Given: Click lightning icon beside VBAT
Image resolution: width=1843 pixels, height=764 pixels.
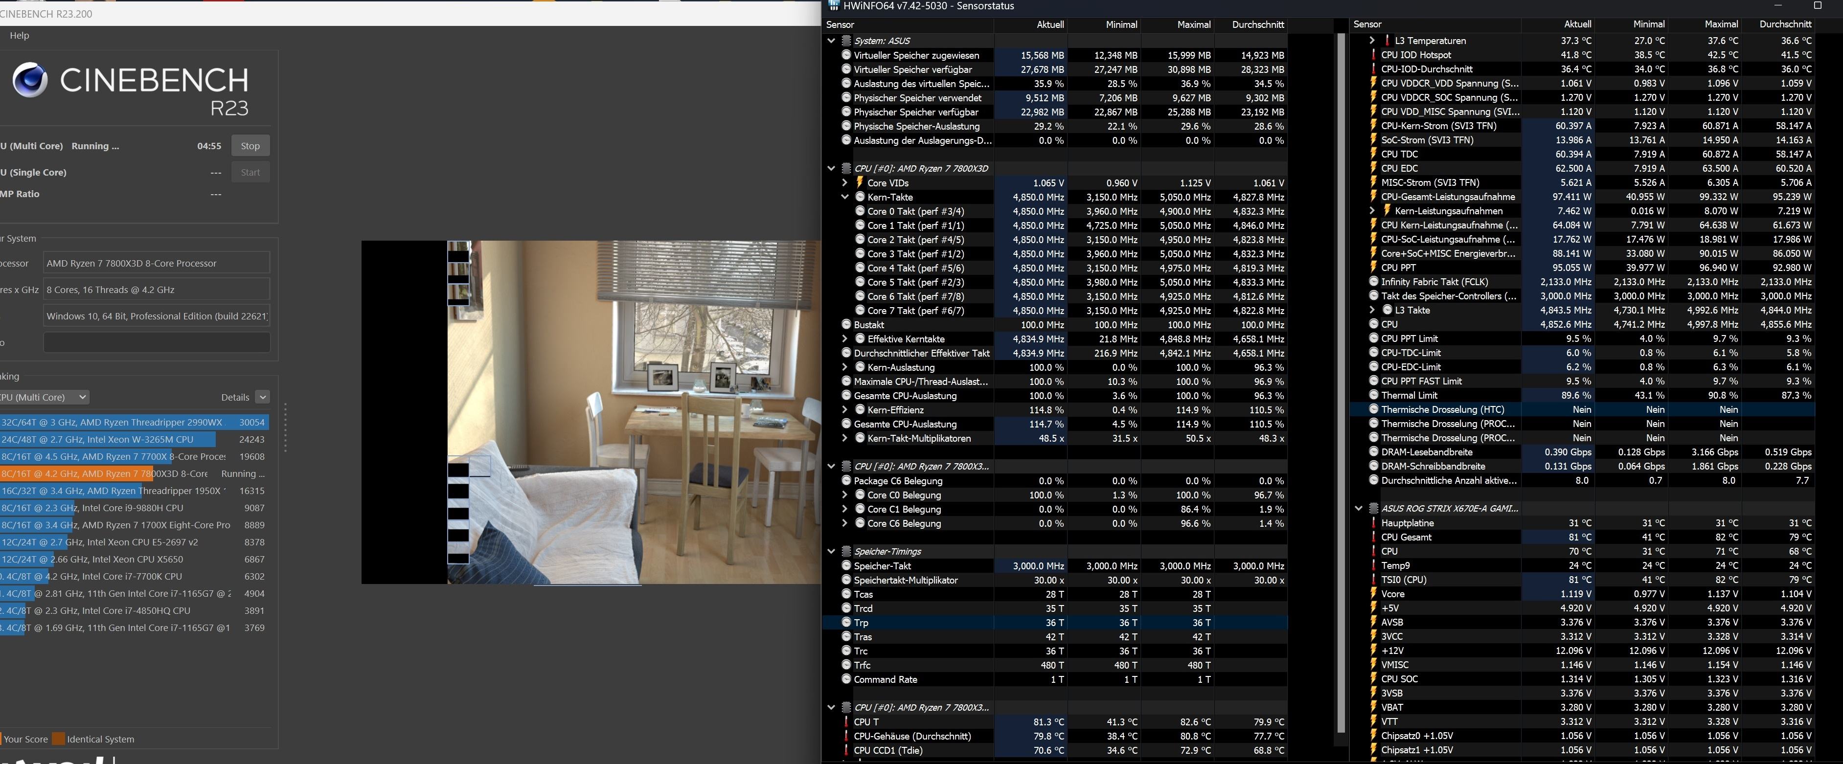Looking at the screenshot, I should [x=1374, y=707].
